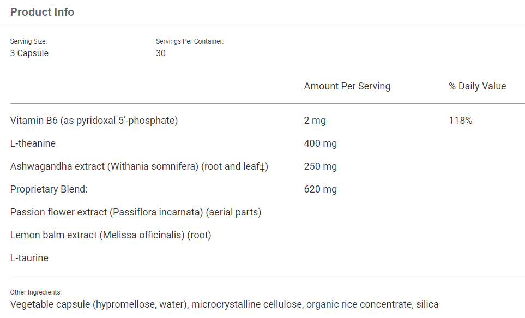
Task: Click the Proprietary Blend label
Action: point(49,189)
